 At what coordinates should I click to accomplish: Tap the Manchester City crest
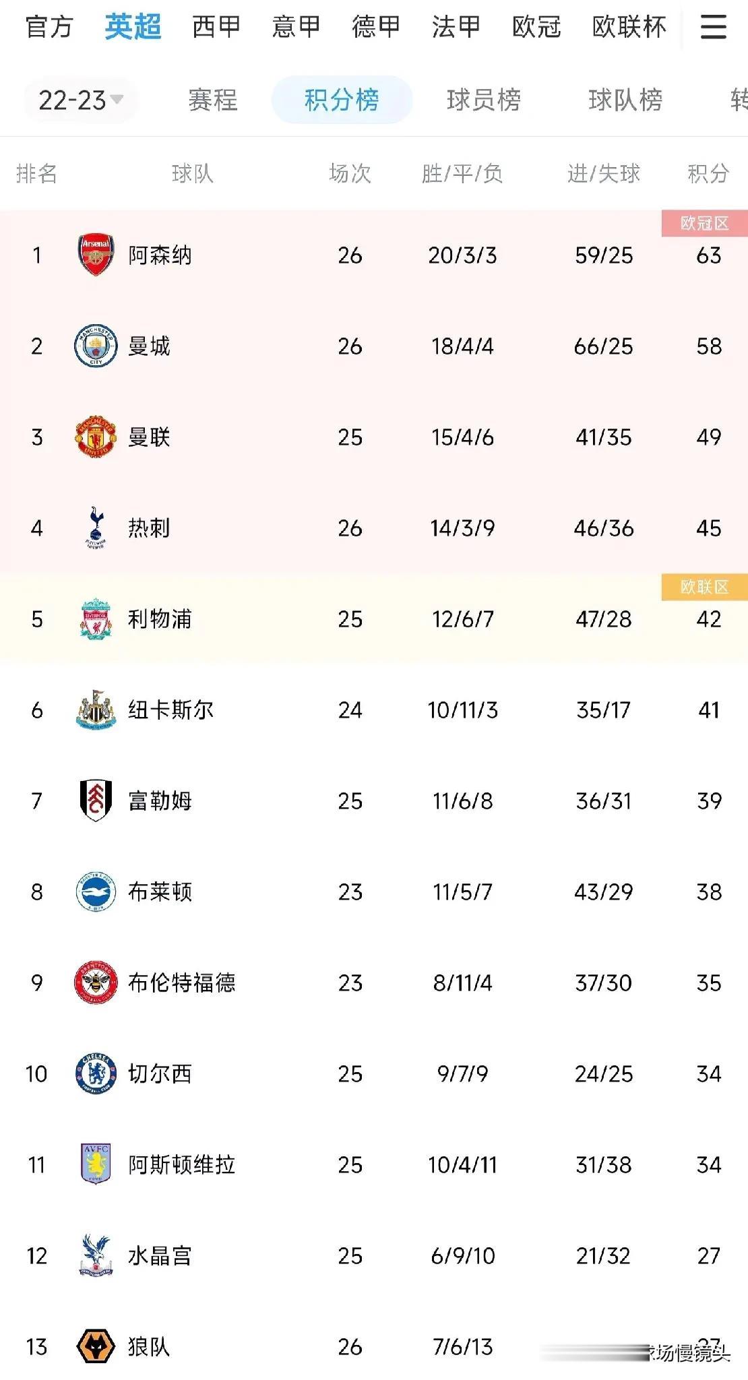pyautogui.click(x=96, y=346)
